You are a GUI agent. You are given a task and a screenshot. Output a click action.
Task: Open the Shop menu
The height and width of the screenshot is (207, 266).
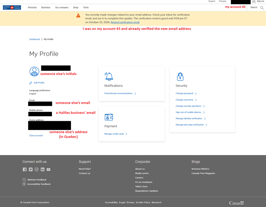tap(76, 8)
